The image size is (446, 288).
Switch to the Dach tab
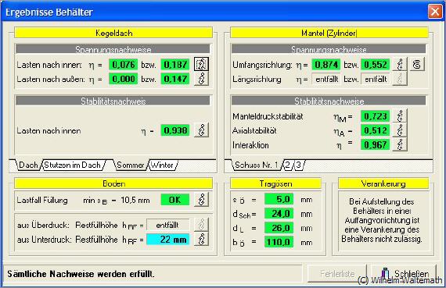[27, 165]
